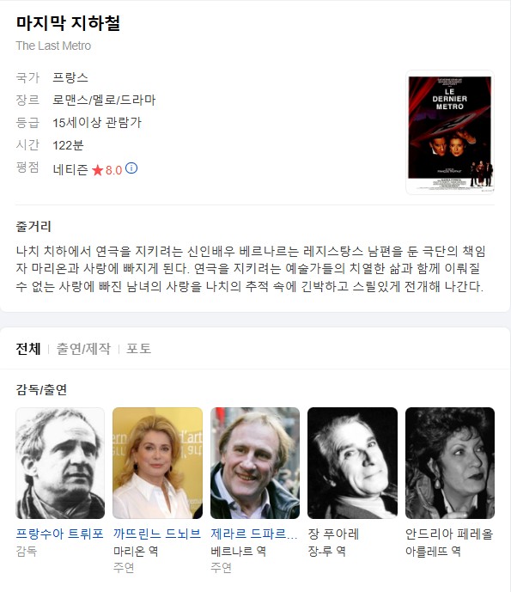
Task: Open the 포토 tab
Action: click(138, 349)
